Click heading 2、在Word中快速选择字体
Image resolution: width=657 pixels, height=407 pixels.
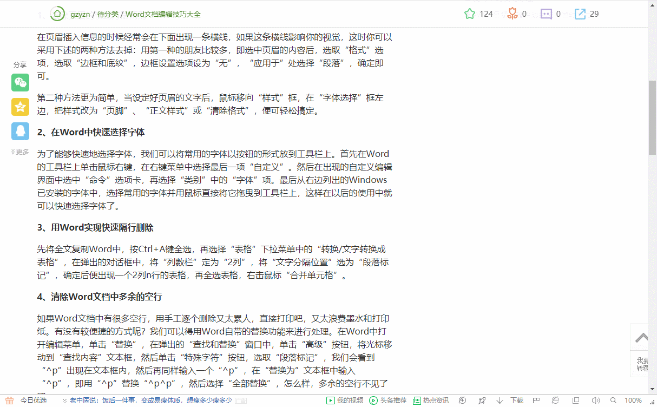(91, 132)
